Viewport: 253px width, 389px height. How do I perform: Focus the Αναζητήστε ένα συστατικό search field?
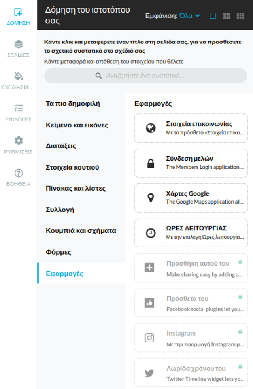point(145,76)
